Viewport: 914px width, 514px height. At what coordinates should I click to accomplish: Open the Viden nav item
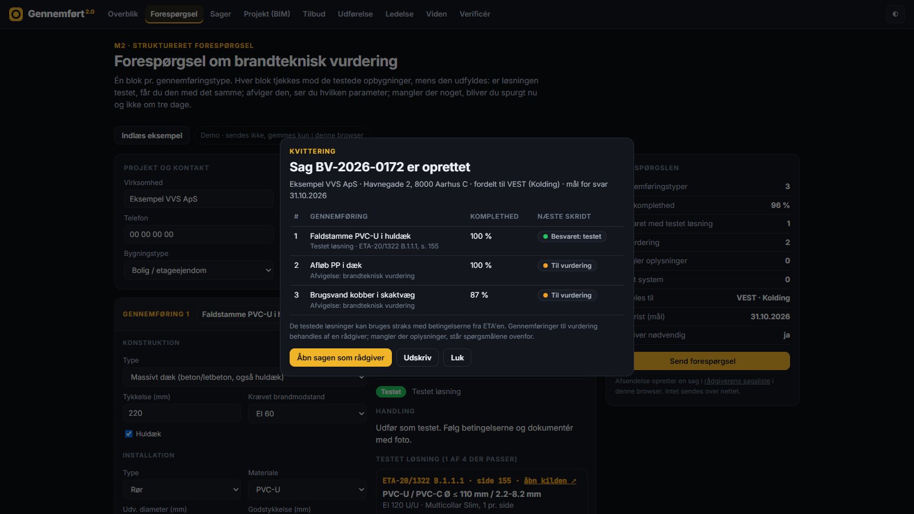pos(436,14)
